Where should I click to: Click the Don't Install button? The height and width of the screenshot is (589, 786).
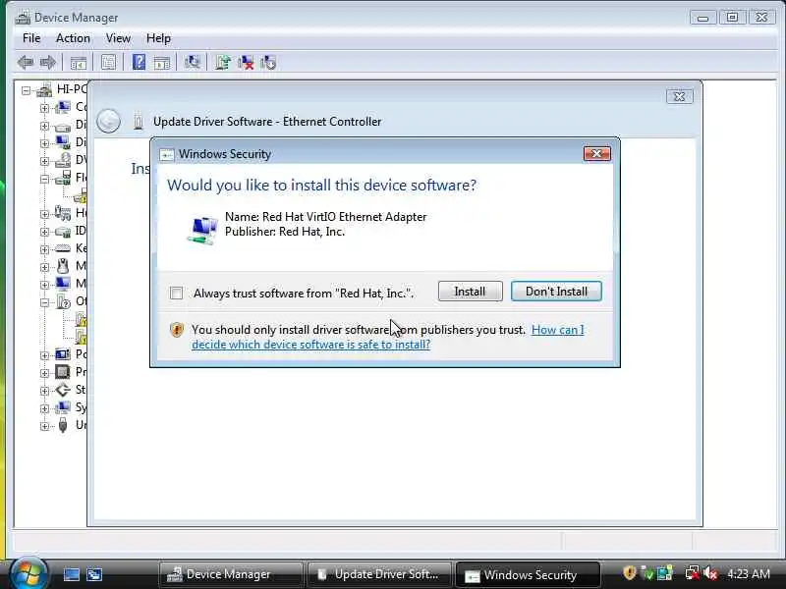coord(556,292)
